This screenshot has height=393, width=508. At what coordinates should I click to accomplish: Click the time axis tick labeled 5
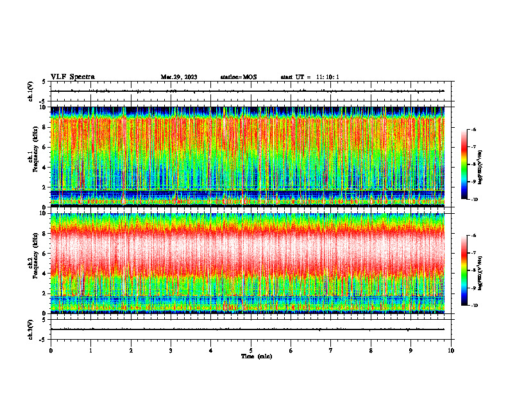coord(251,351)
